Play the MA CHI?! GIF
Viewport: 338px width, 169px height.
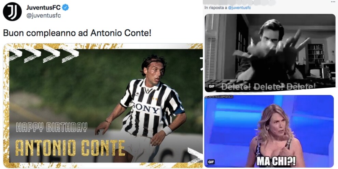click(269, 131)
